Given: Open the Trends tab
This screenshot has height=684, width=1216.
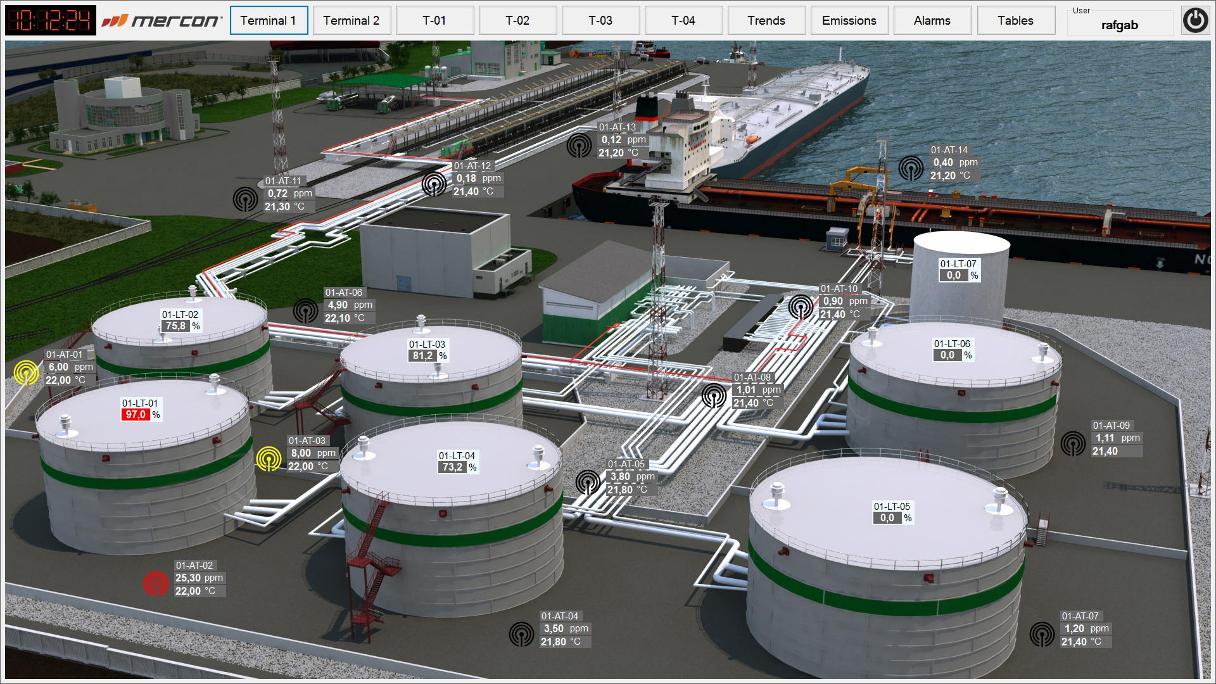Looking at the screenshot, I should click(766, 20).
